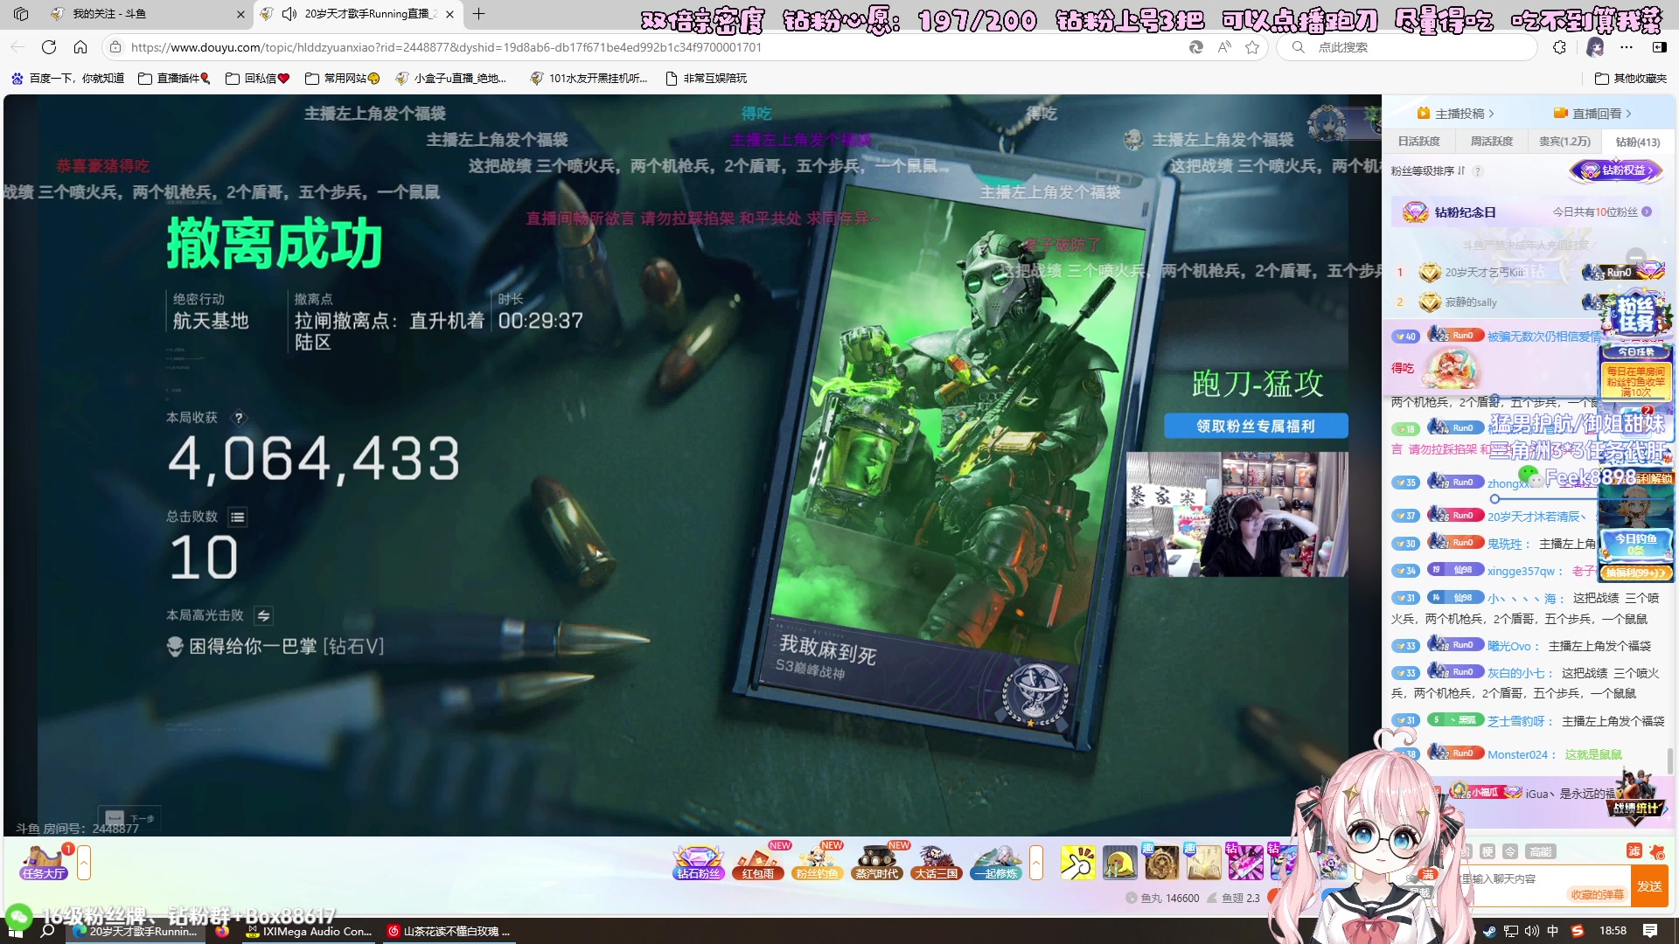This screenshot has width=1679, height=944.
Task: Expand 今日共有10位粉丝 arrow
Action: (1647, 212)
